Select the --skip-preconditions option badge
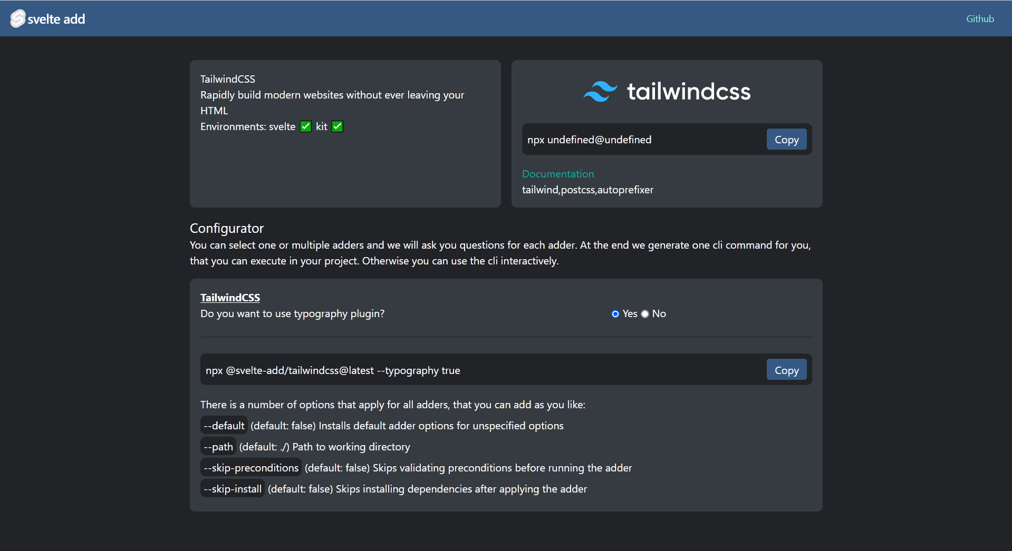This screenshot has height=551, width=1012. coord(250,467)
